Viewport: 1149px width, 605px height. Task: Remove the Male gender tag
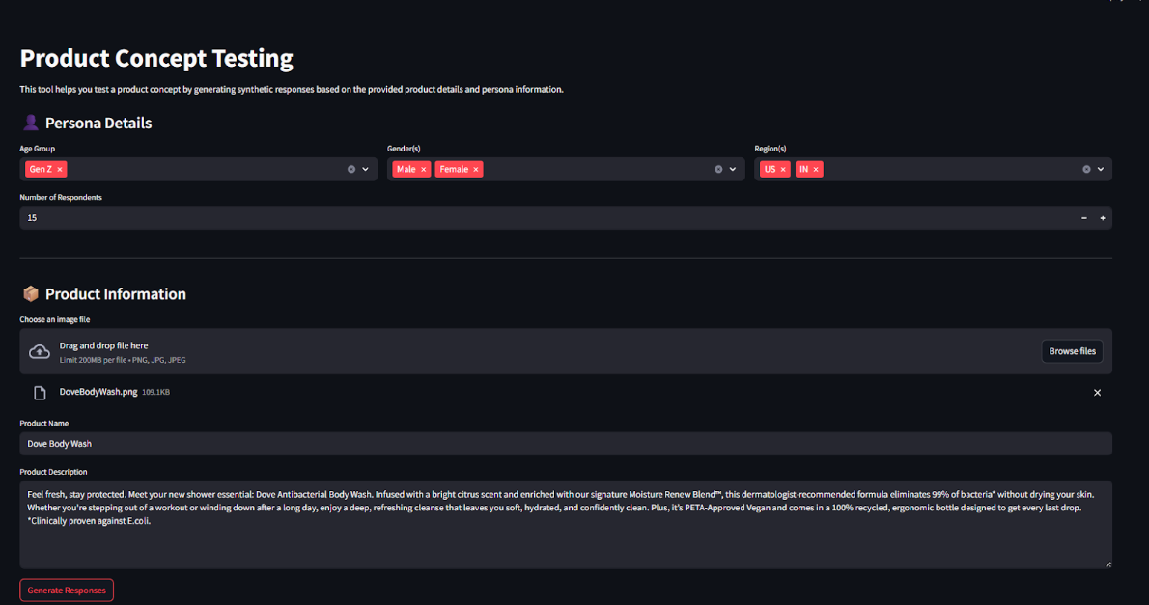[424, 169]
